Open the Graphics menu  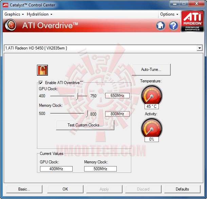click(x=14, y=14)
